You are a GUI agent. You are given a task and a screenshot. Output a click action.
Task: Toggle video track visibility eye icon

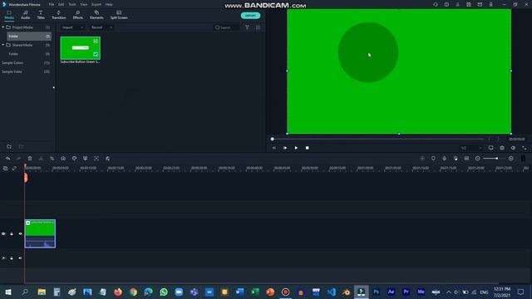click(20, 233)
